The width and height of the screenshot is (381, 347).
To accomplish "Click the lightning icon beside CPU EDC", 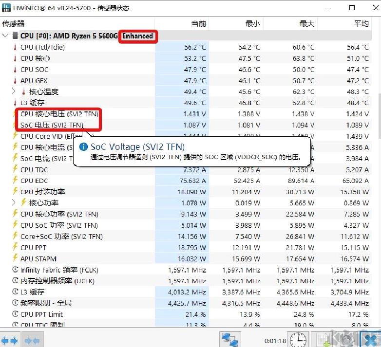I will (x=15, y=180).
